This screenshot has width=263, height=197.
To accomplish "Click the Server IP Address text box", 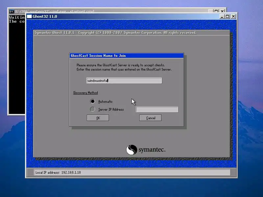I will point(157,109).
